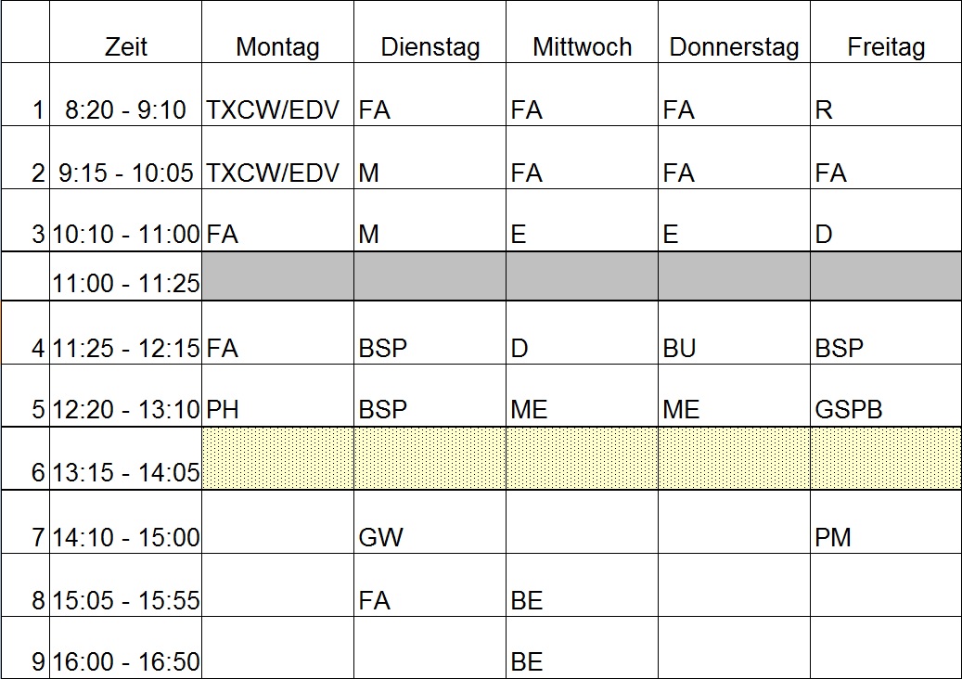This screenshot has width=962, height=679.
Task: Click the row number 6 cell
Action: [25, 458]
